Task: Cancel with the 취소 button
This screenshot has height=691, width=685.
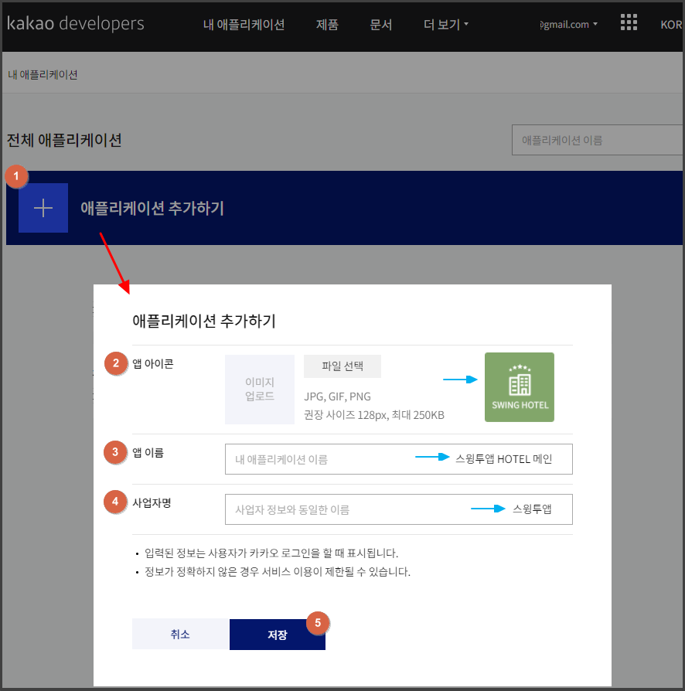Action: (180, 635)
